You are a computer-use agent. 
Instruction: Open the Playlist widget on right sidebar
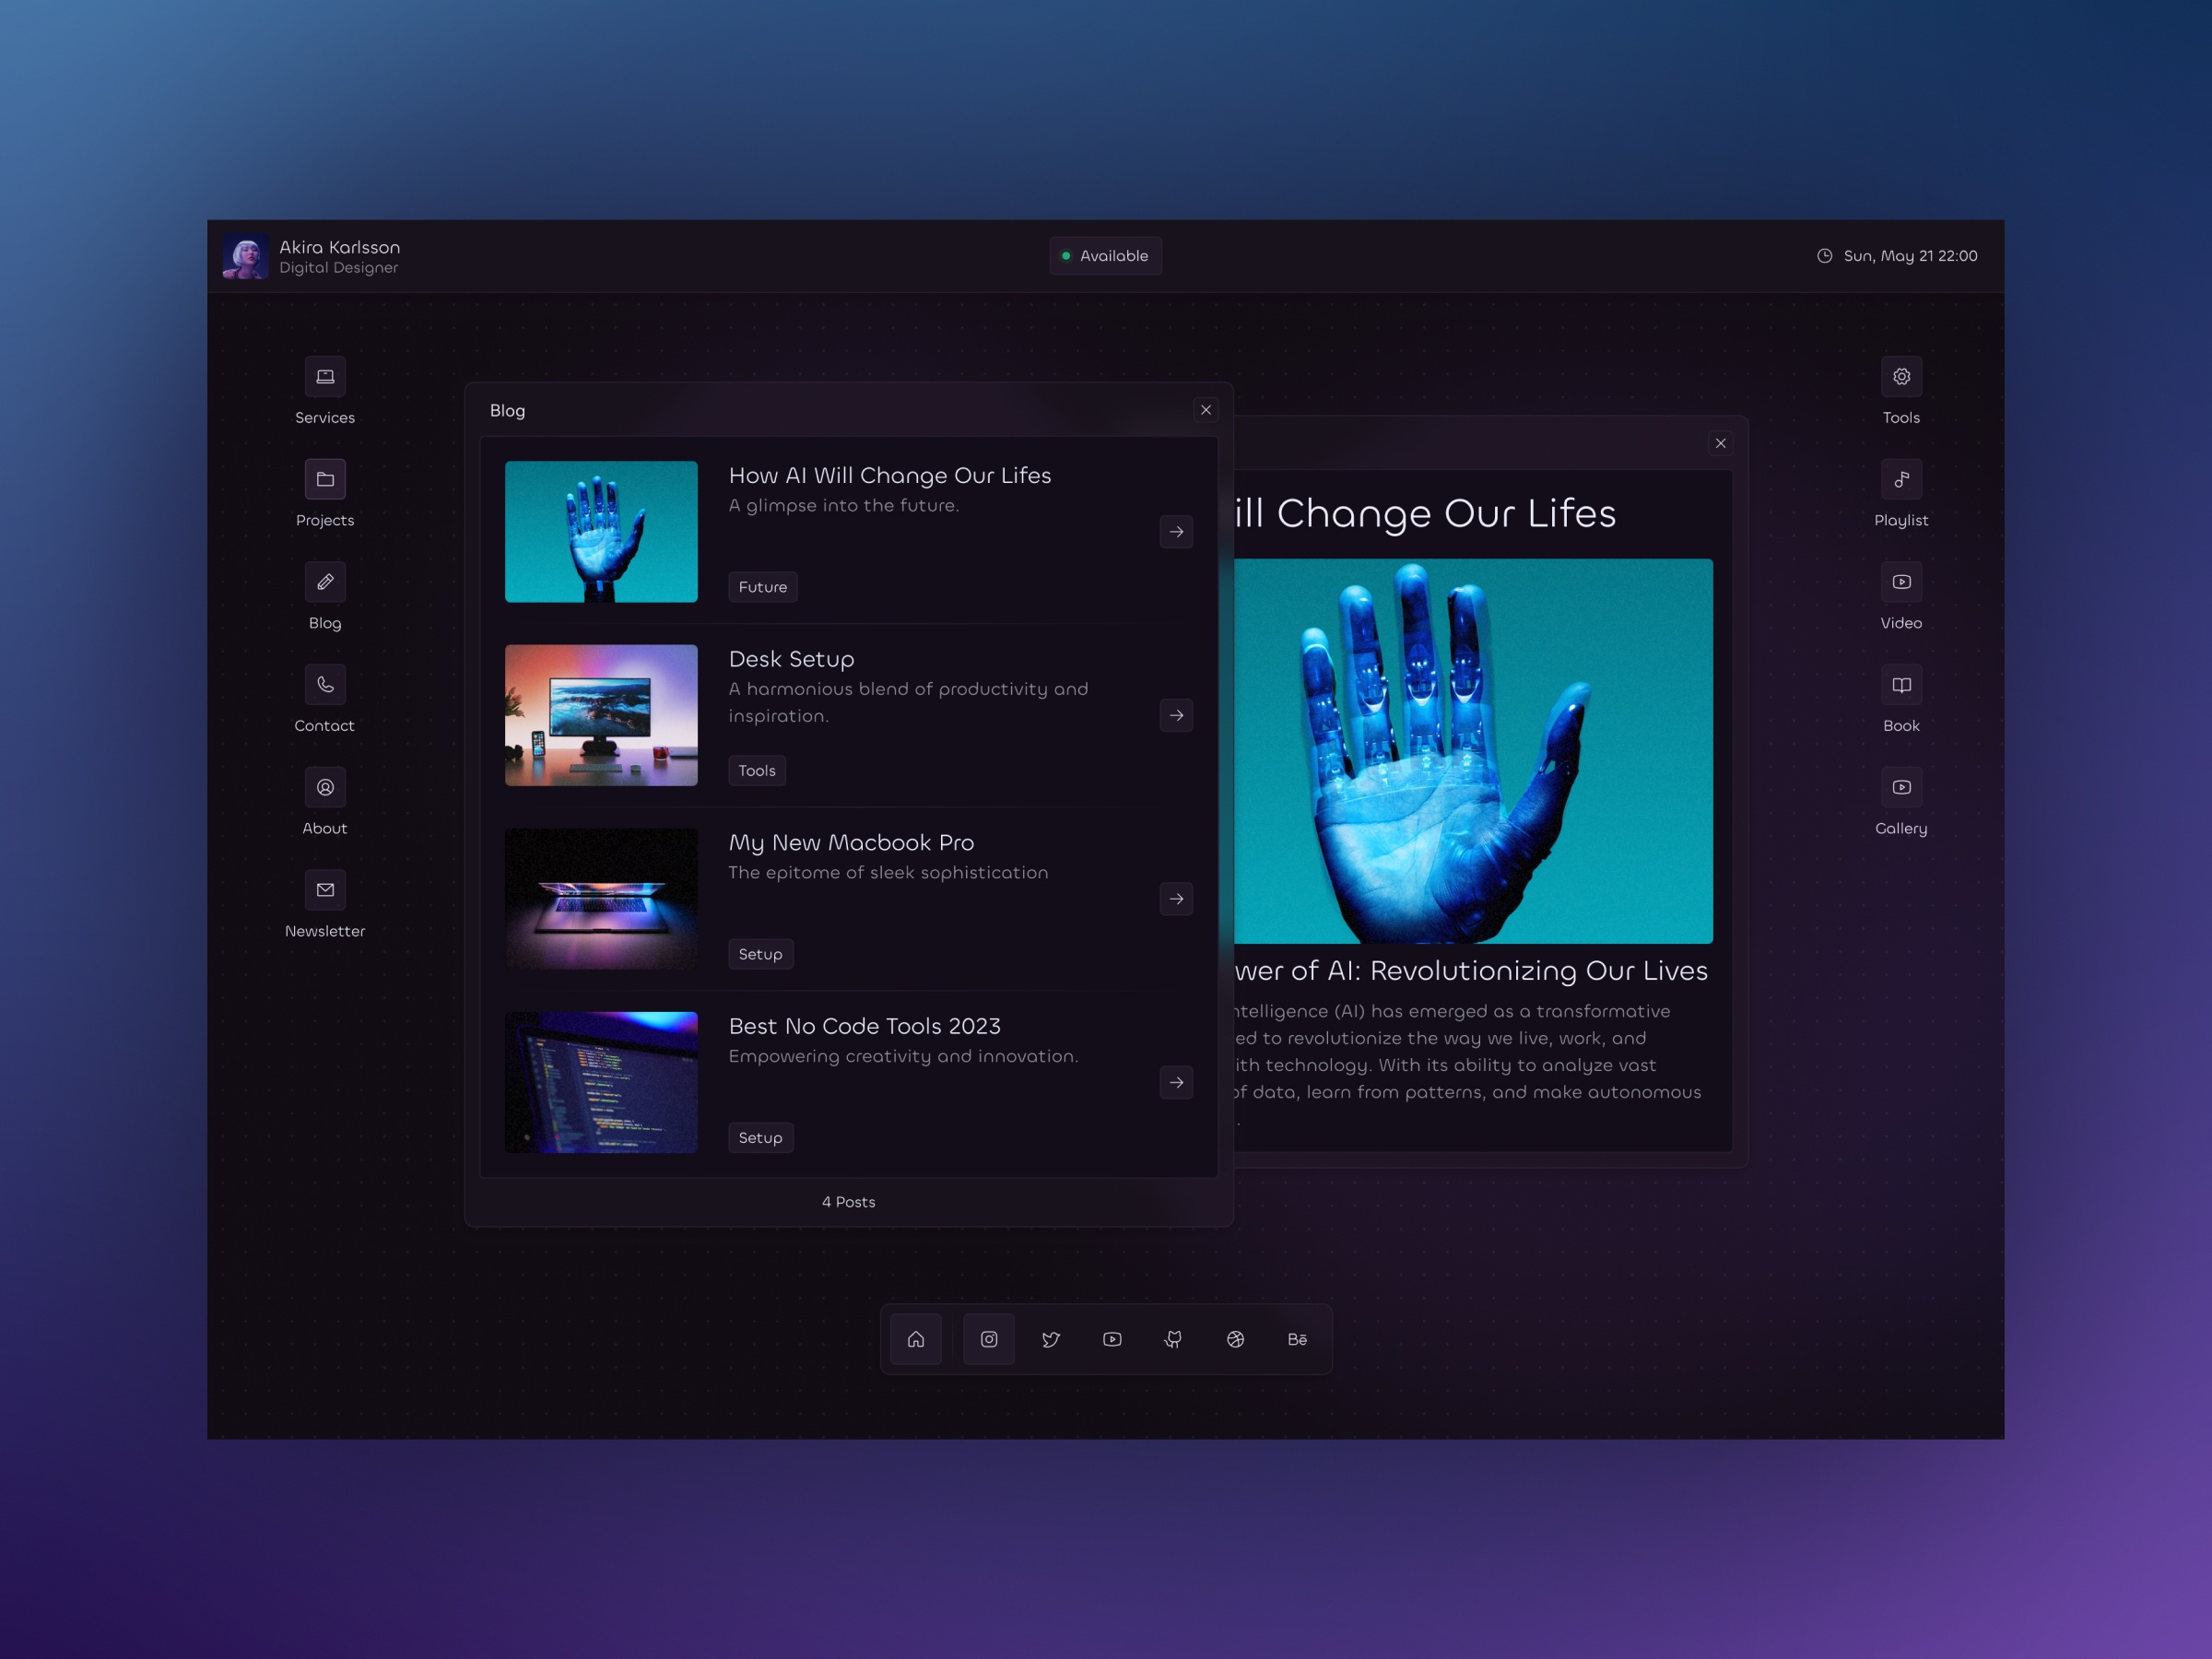pos(1901,479)
